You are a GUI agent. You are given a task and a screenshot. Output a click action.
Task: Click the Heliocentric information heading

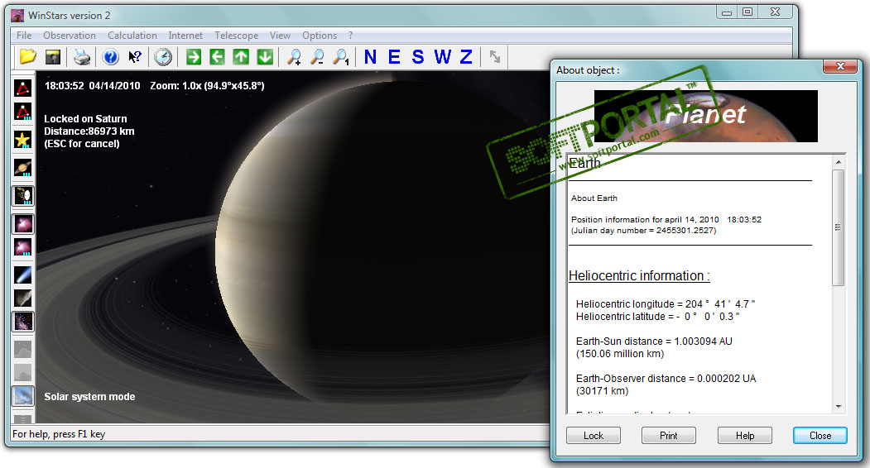pos(639,275)
